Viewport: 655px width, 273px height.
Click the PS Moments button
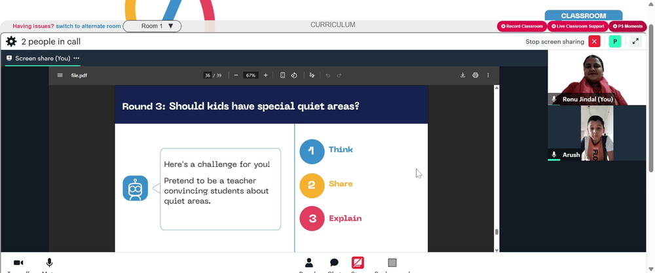pyautogui.click(x=627, y=26)
